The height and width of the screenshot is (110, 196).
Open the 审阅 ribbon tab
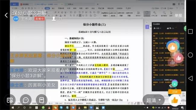click(75, 8)
